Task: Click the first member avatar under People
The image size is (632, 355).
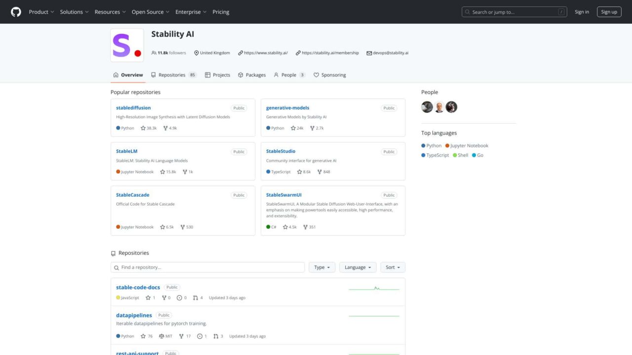Action: [427, 107]
